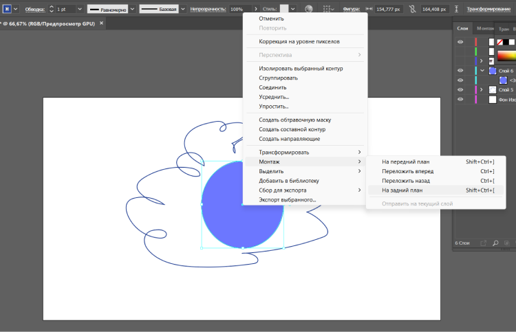The image size is (516, 332).
Task: Switch to the Слои tab
Action: pos(462,28)
